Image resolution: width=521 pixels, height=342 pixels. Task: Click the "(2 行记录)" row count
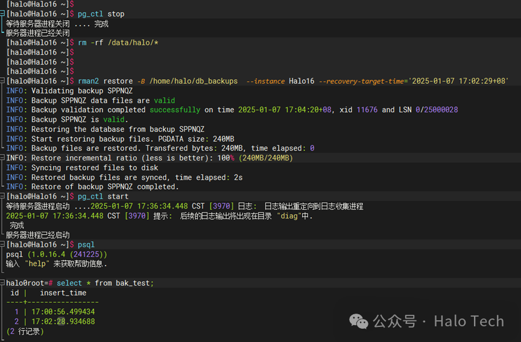click(25, 331)
